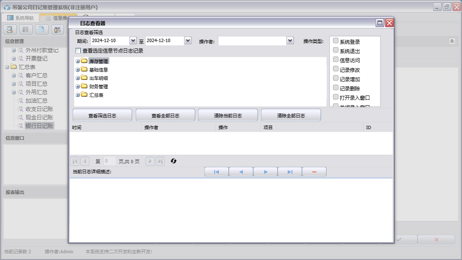Show next log detail record
462x260 pixels.
tap(266, 172)
